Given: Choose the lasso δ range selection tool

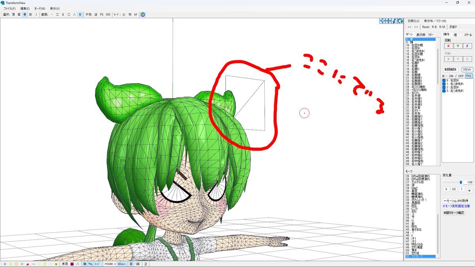Looking at the screenshot, I should 63,15.
